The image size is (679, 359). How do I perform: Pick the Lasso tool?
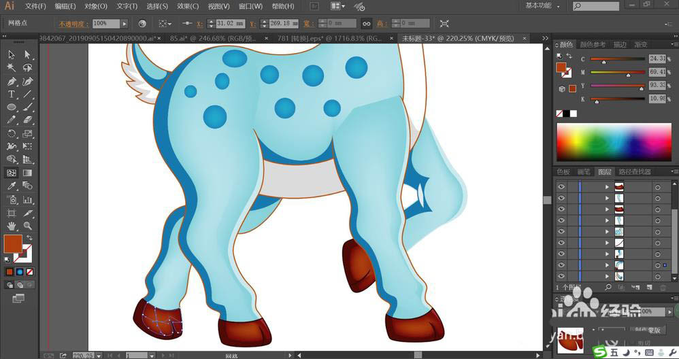[x=27, y=67]
